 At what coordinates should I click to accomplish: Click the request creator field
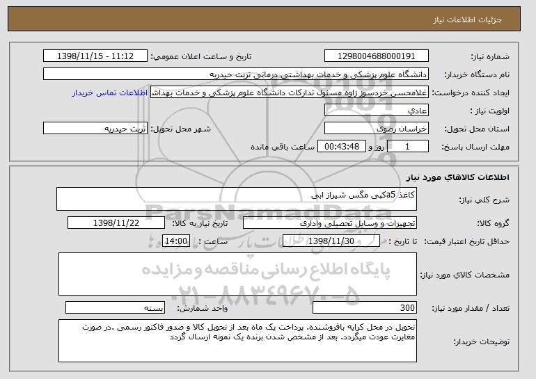290,92
